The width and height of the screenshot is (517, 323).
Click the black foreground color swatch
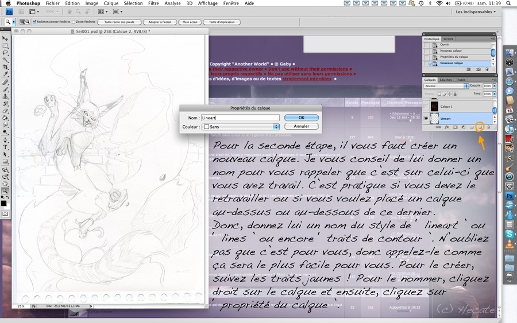coord(3,204)
